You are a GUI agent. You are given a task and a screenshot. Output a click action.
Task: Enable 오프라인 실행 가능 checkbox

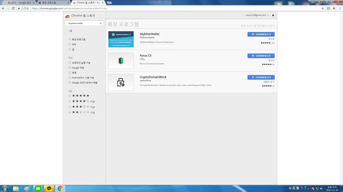[x=70, y=62]
